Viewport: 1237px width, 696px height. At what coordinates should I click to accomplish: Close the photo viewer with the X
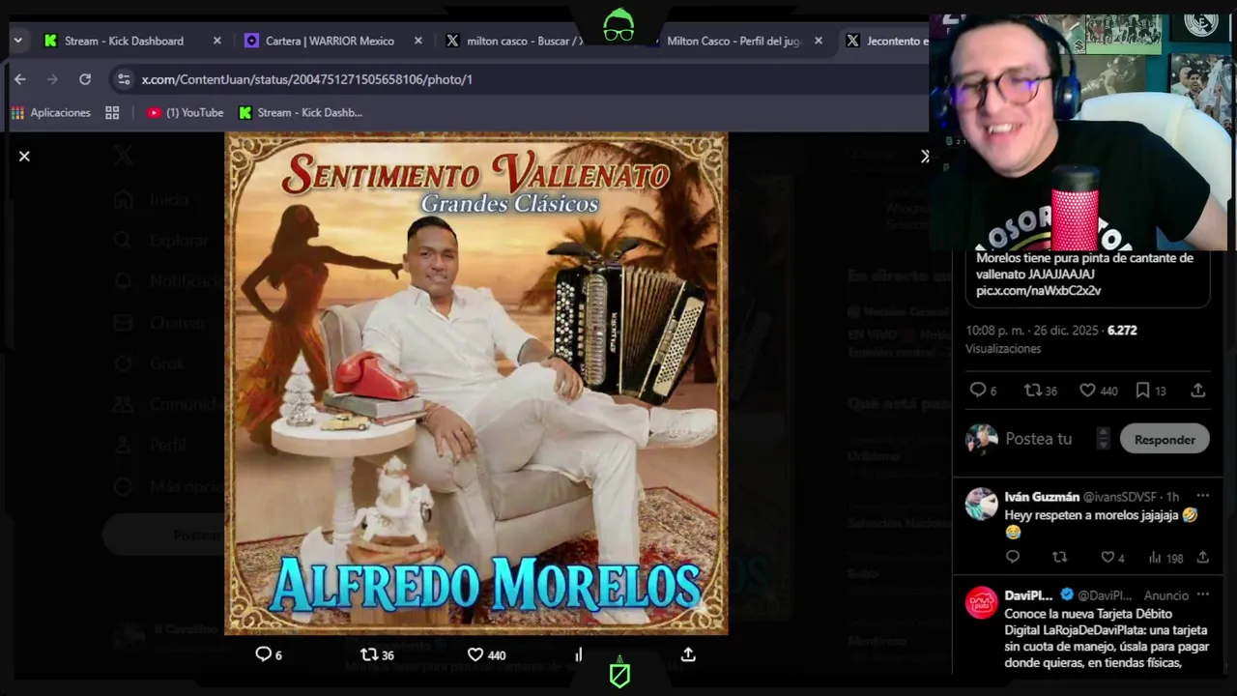(24, 156)
